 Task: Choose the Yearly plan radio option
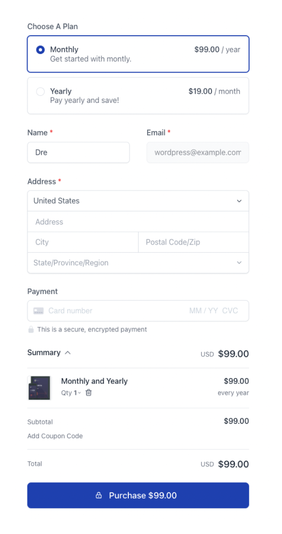click(40, 91)
